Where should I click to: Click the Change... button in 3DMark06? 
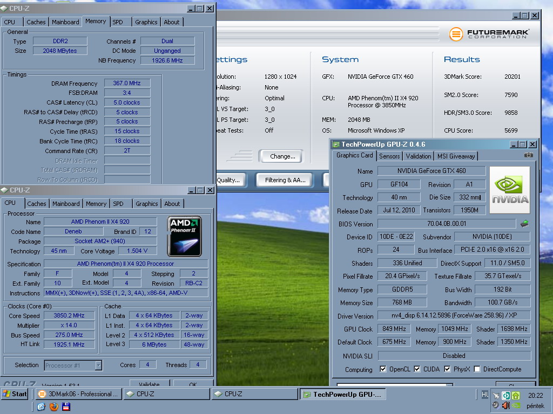click(282, 156)
